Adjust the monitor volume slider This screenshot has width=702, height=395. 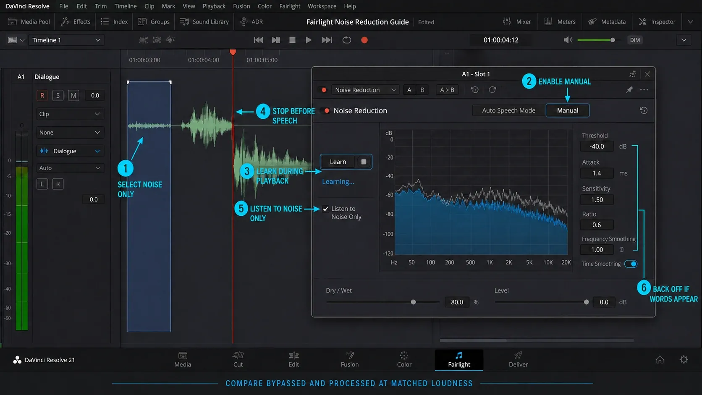[x=613, y=40]
